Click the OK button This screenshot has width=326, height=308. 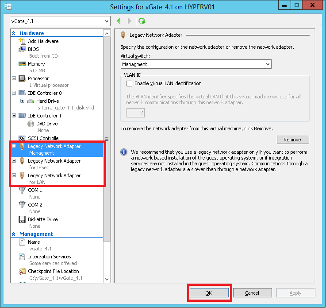coord(209,293)
